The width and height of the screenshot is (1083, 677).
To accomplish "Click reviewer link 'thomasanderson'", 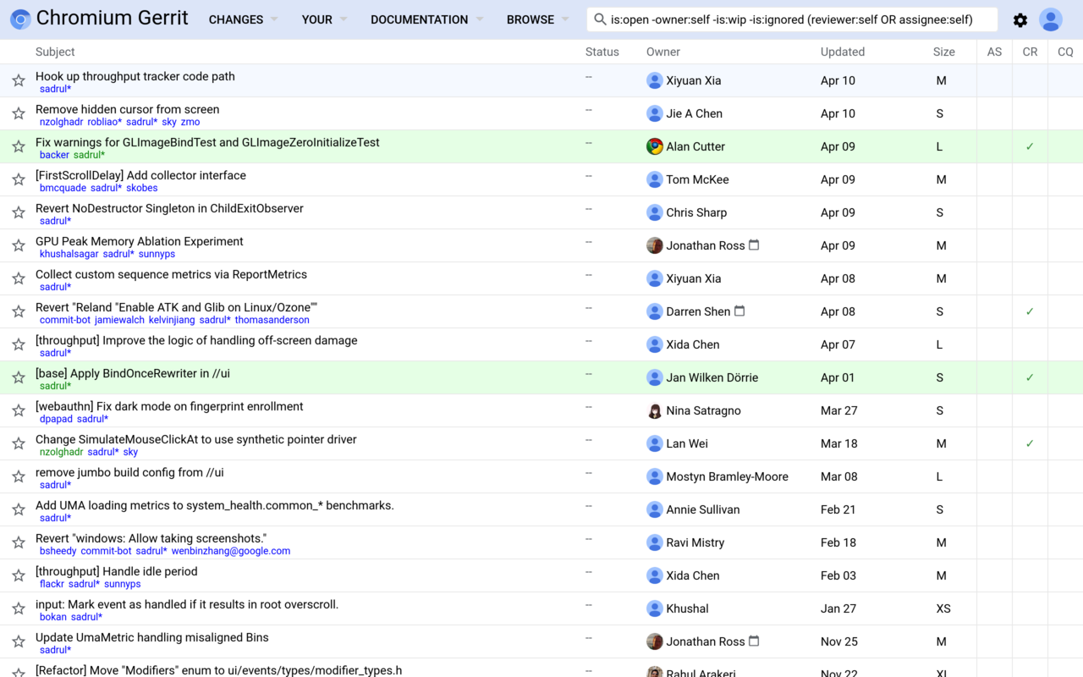I will click(272, 320).
